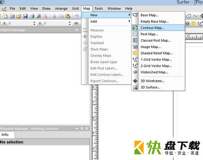The width and height of the screenshot is (203, 160).
Task: Open the Property Manager dropdown arrow
Action: [x=77, y=128]
